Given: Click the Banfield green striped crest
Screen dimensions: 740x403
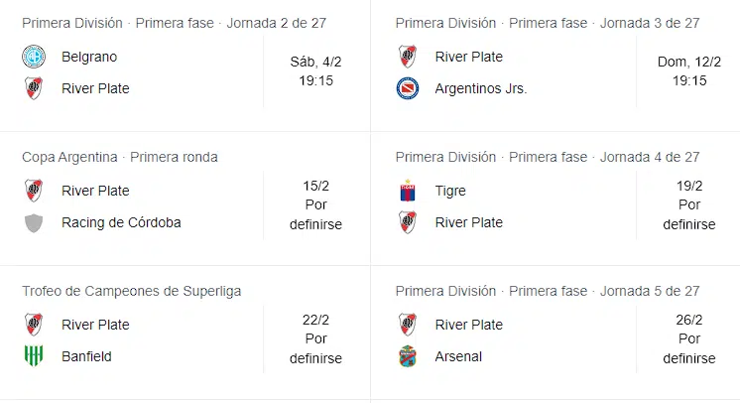Looking at the screenshot, I should tap(34, 356).
